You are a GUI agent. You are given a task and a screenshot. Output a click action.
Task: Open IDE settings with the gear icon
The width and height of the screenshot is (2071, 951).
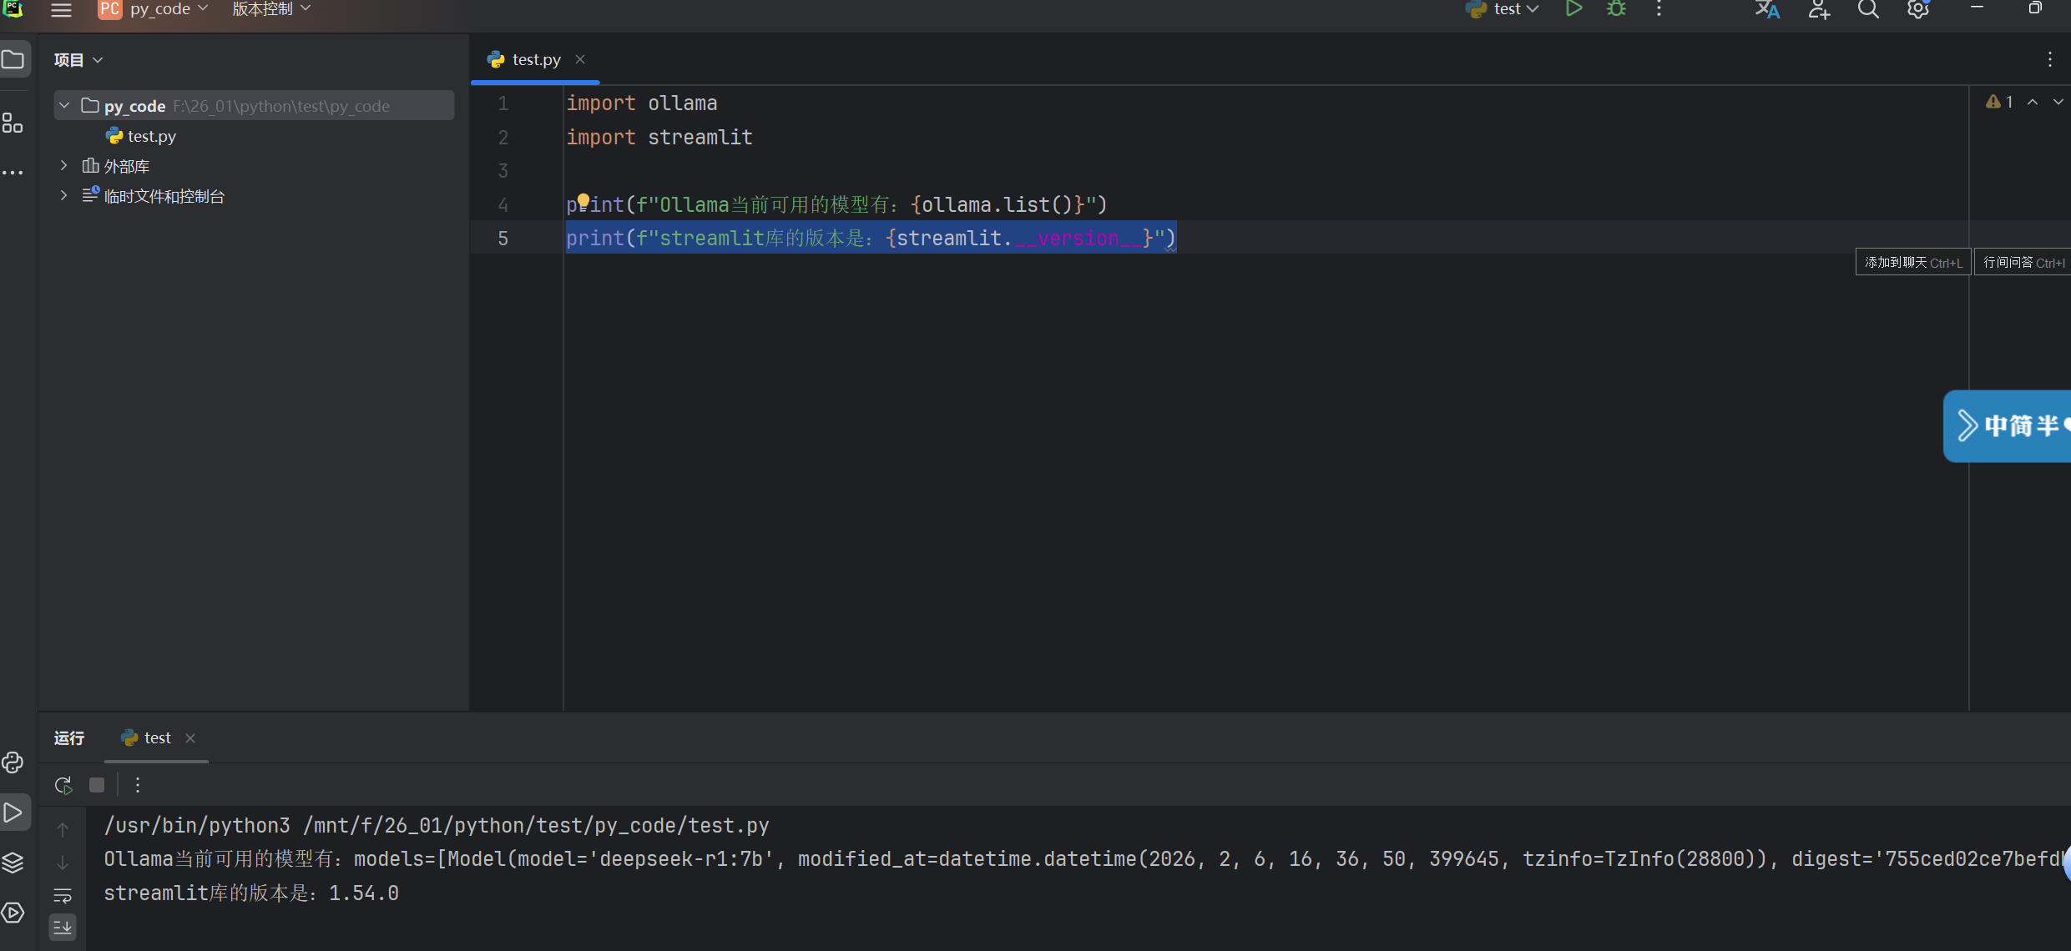coord(1918,9)
